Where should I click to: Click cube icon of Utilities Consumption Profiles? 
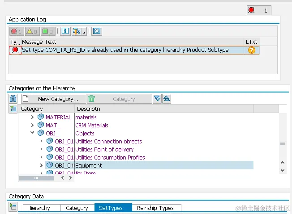click(x=50, y=157)
